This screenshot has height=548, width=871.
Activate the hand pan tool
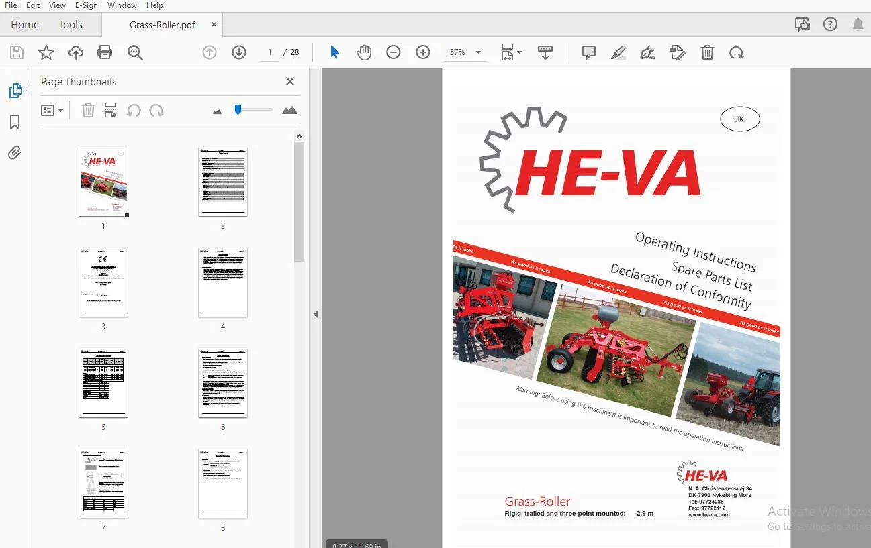[364, 52]
